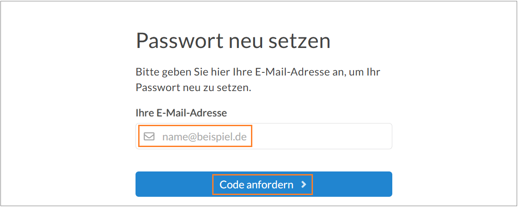This screenshot has width=518, height=207.
Task: Focus the name@beispiel.de email input field
Action: [263, 136]
